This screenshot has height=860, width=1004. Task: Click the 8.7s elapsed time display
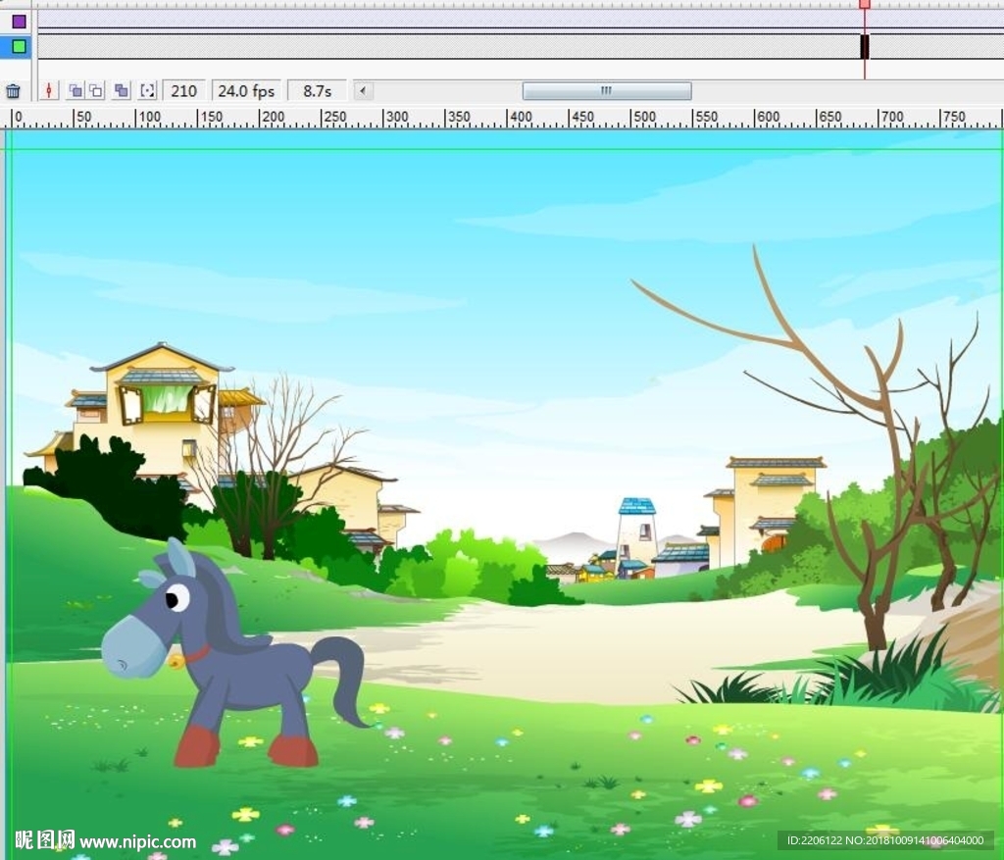coord(318,91)
